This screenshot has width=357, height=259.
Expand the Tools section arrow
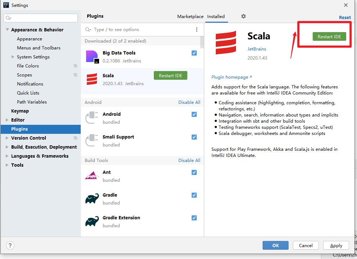tap(7, 165)
